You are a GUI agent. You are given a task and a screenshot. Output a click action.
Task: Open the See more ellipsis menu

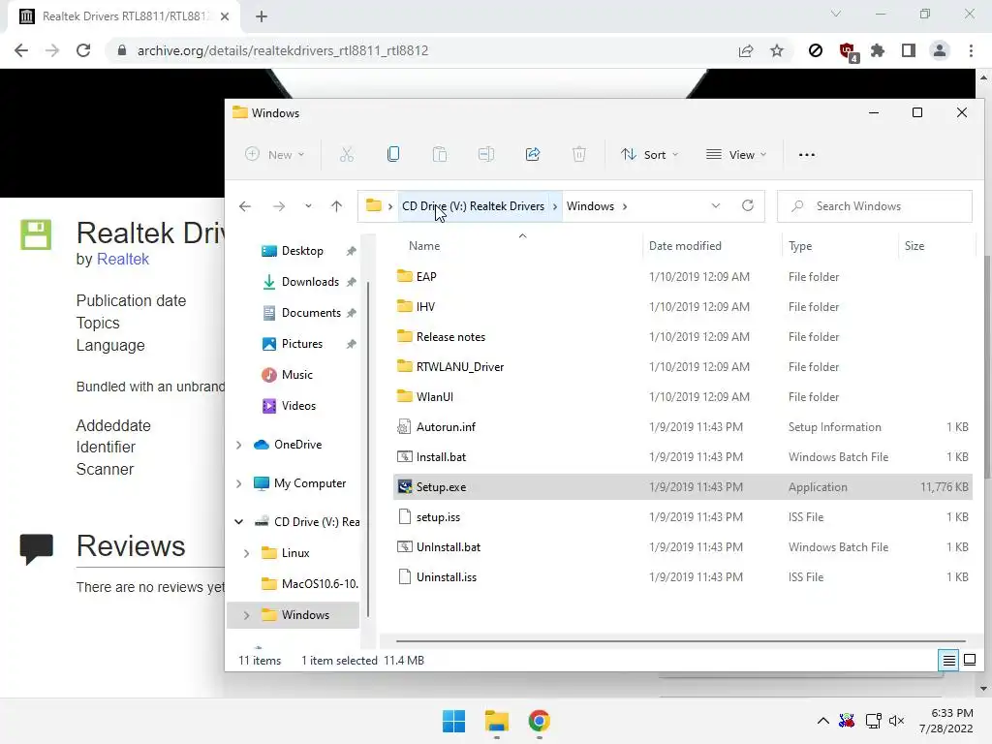tap(807, 154)
